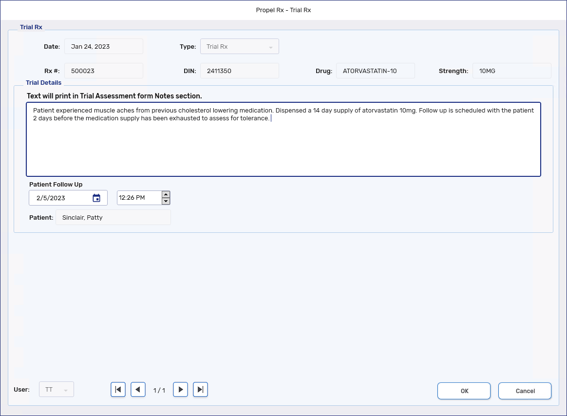Select the Patient Follow Up date field
Screen dimensions: 567x416
[x=60, y=198]
